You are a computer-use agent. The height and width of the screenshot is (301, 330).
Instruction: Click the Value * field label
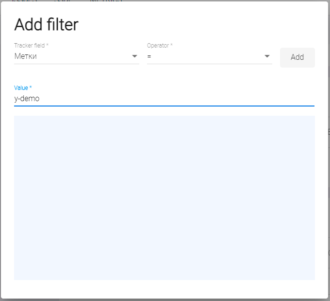[x=23, y=88]
